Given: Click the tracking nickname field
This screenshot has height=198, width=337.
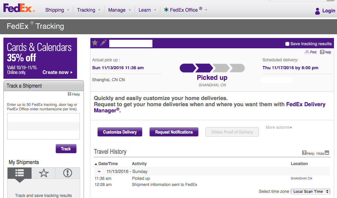Looking at the screenshot, I should pyautogui.click(x=131, y=44).
